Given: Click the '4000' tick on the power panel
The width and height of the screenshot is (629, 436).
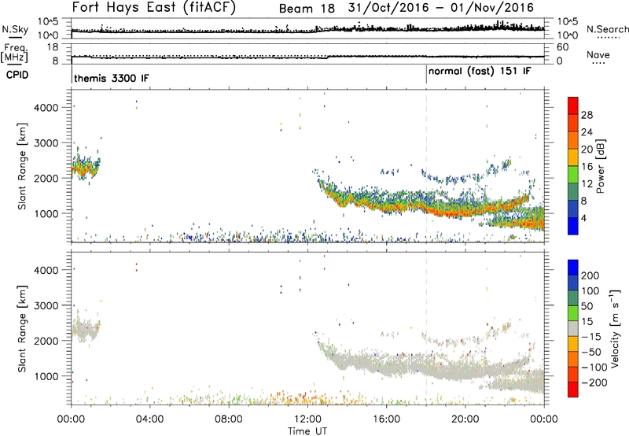Looking at the screenshot, I should click(x=46, y=108).
